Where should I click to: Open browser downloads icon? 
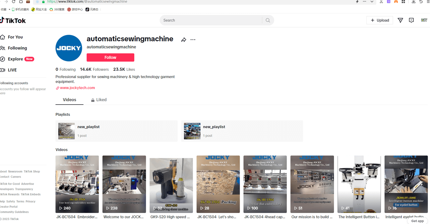click(x=413, y=2)
